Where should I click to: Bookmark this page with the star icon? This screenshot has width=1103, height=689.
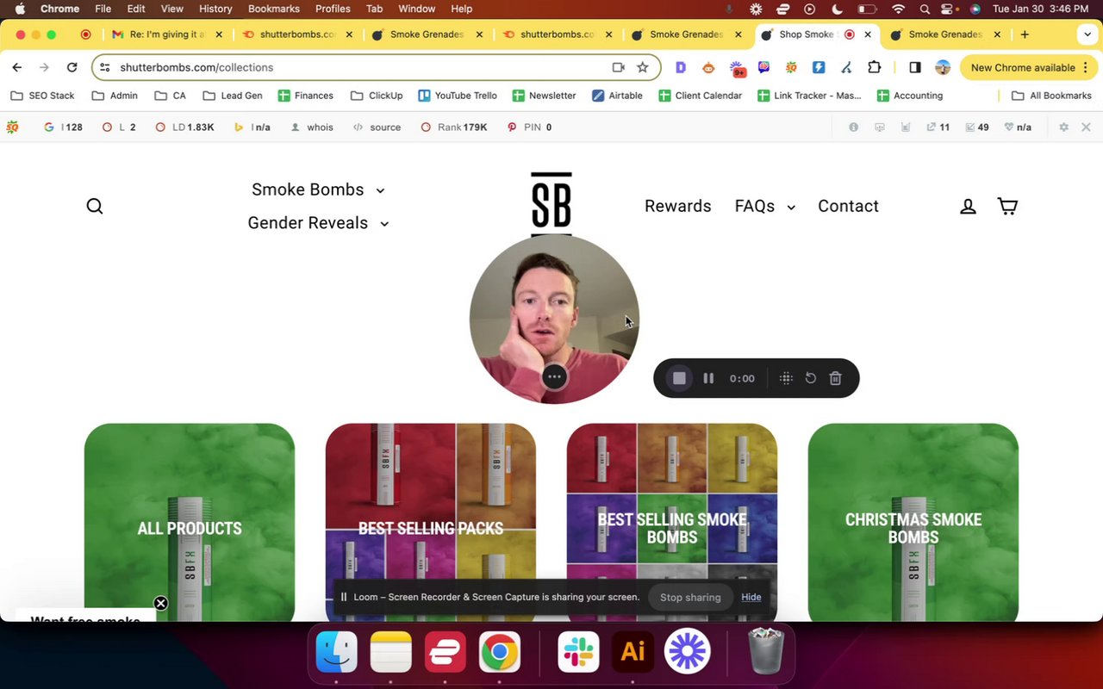tap(642, 67)
